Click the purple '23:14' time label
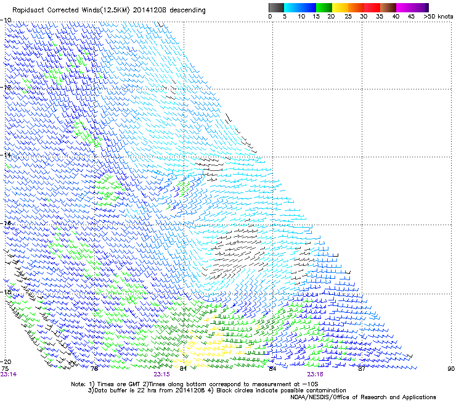Viewport: 456px width, 401px height. (9, 374)
